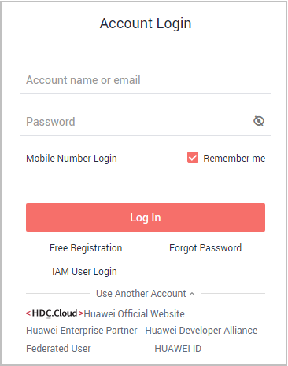Open the Free Registration link

(86, 248)
